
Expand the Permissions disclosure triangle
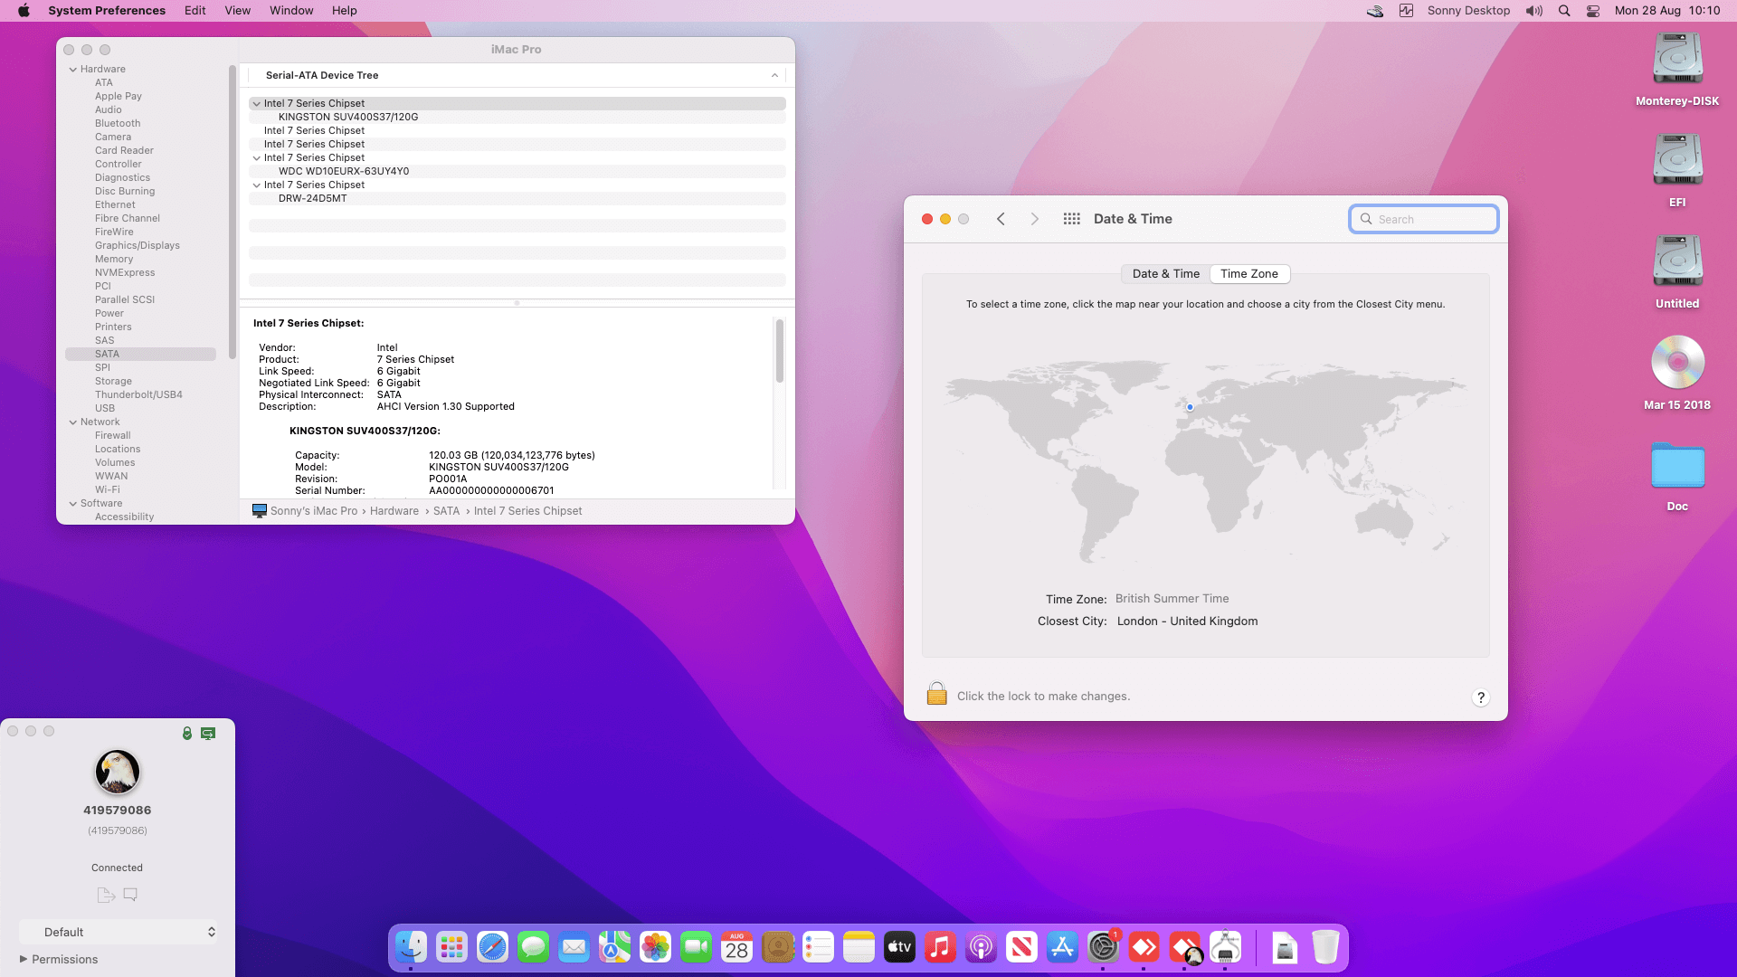(x=24, y=959)
